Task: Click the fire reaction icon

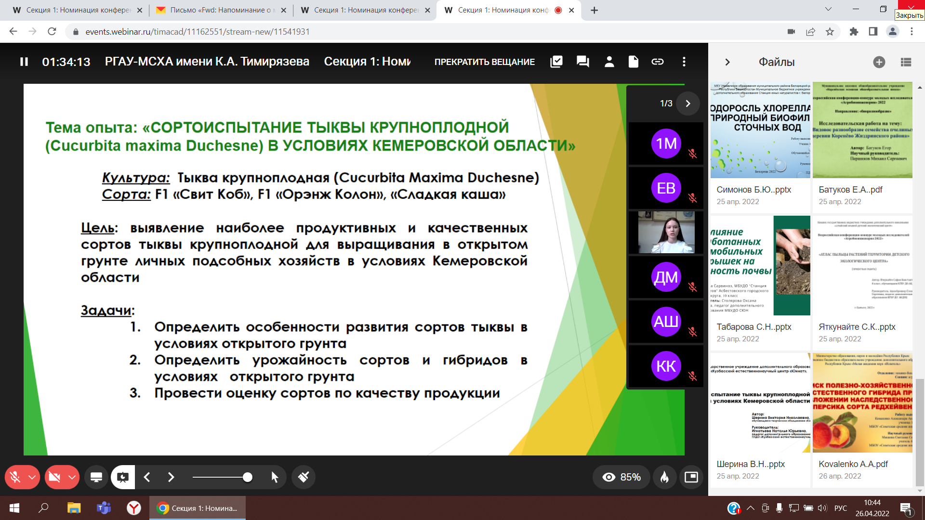Action: point(664,477)
